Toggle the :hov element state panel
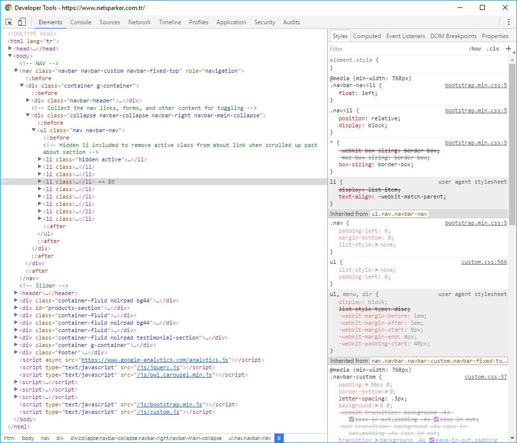Screen dimensions: 517x443 tap(474, 49)
